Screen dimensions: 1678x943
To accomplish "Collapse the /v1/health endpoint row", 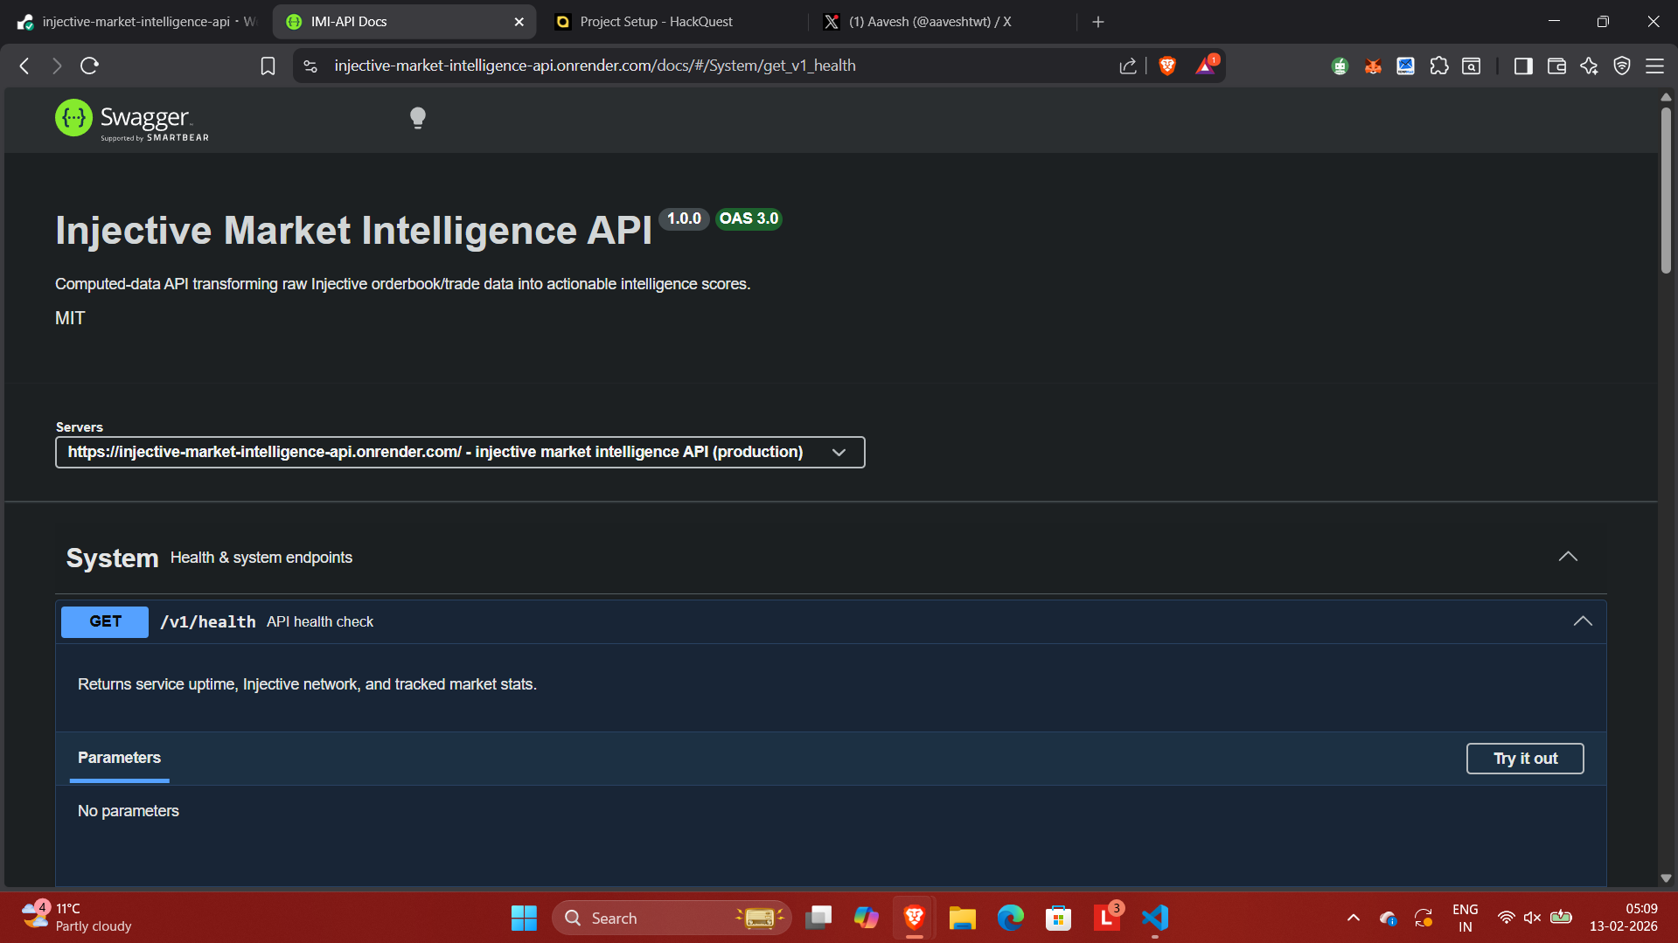I will pos(1583,621).
